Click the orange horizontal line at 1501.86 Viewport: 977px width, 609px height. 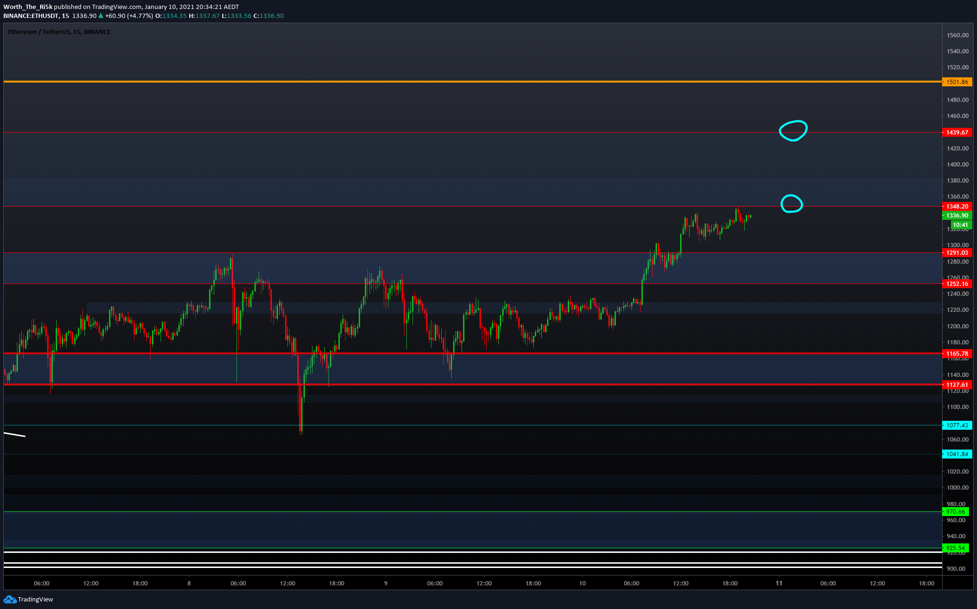pos(472,82)
